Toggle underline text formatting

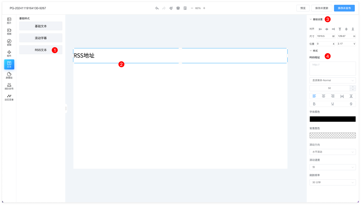(x=333, y=104)
